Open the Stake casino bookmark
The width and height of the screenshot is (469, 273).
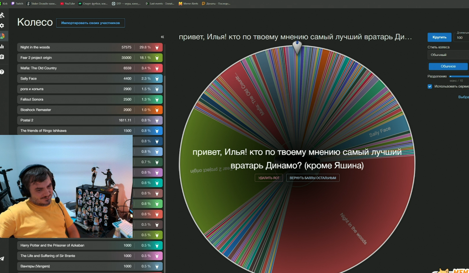42,4
